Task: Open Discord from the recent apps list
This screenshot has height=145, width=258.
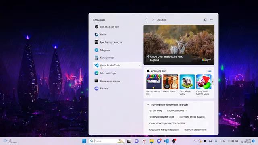Action: (x=117, y=89)
